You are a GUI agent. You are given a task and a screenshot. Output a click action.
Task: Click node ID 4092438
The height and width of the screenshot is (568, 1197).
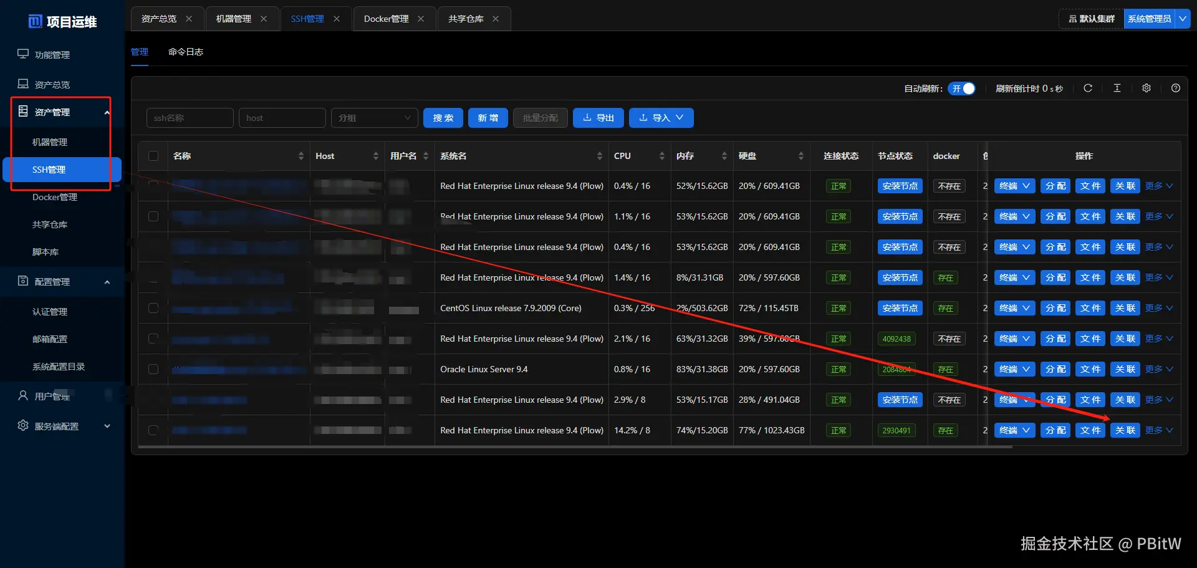point(897,339)
